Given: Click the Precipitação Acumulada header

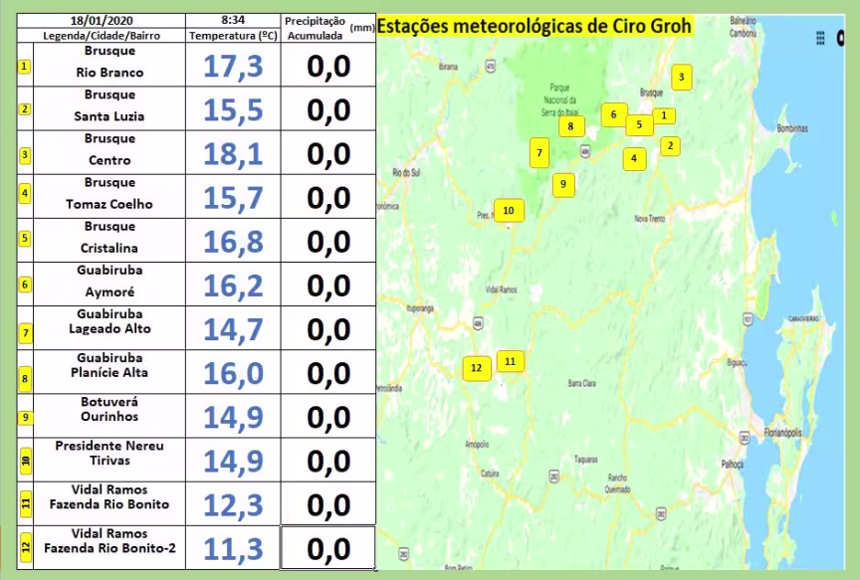Looking at the screenshot, I should point(315,28).
